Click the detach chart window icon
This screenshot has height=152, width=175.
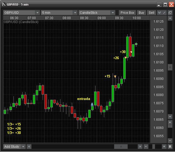170,13
